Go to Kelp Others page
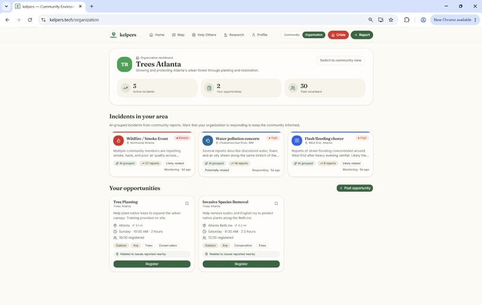This screenshot has height=305, width=482. (204, 35)
